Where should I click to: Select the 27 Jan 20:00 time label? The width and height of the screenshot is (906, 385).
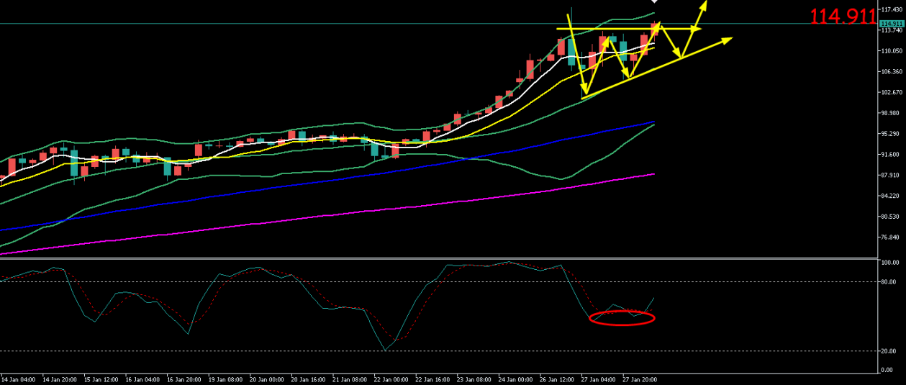640,379
